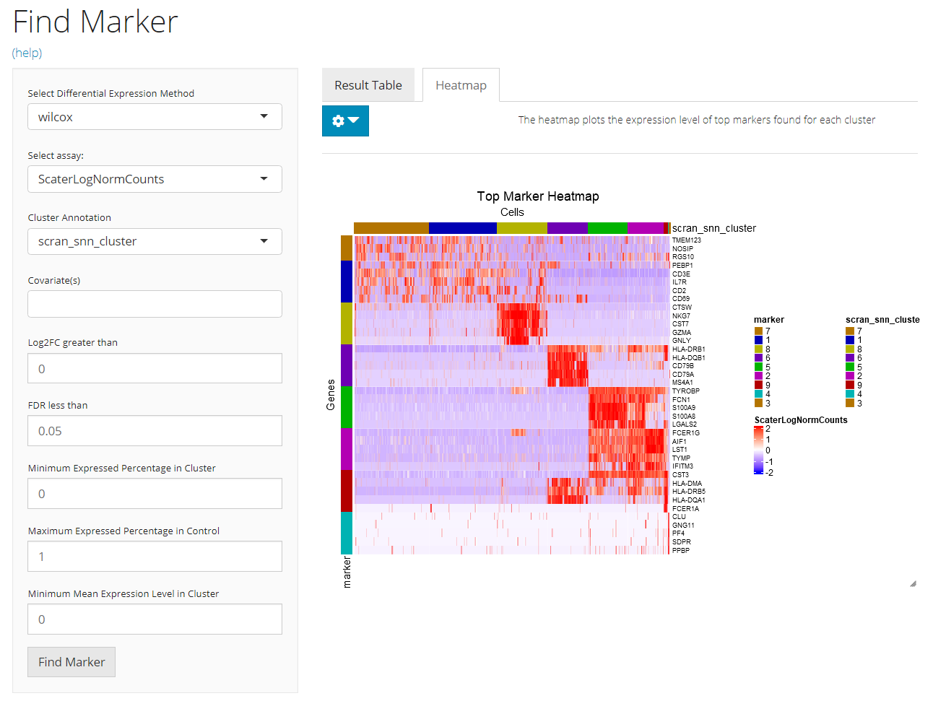Select the Heatmap tab

tap(461, 85)
